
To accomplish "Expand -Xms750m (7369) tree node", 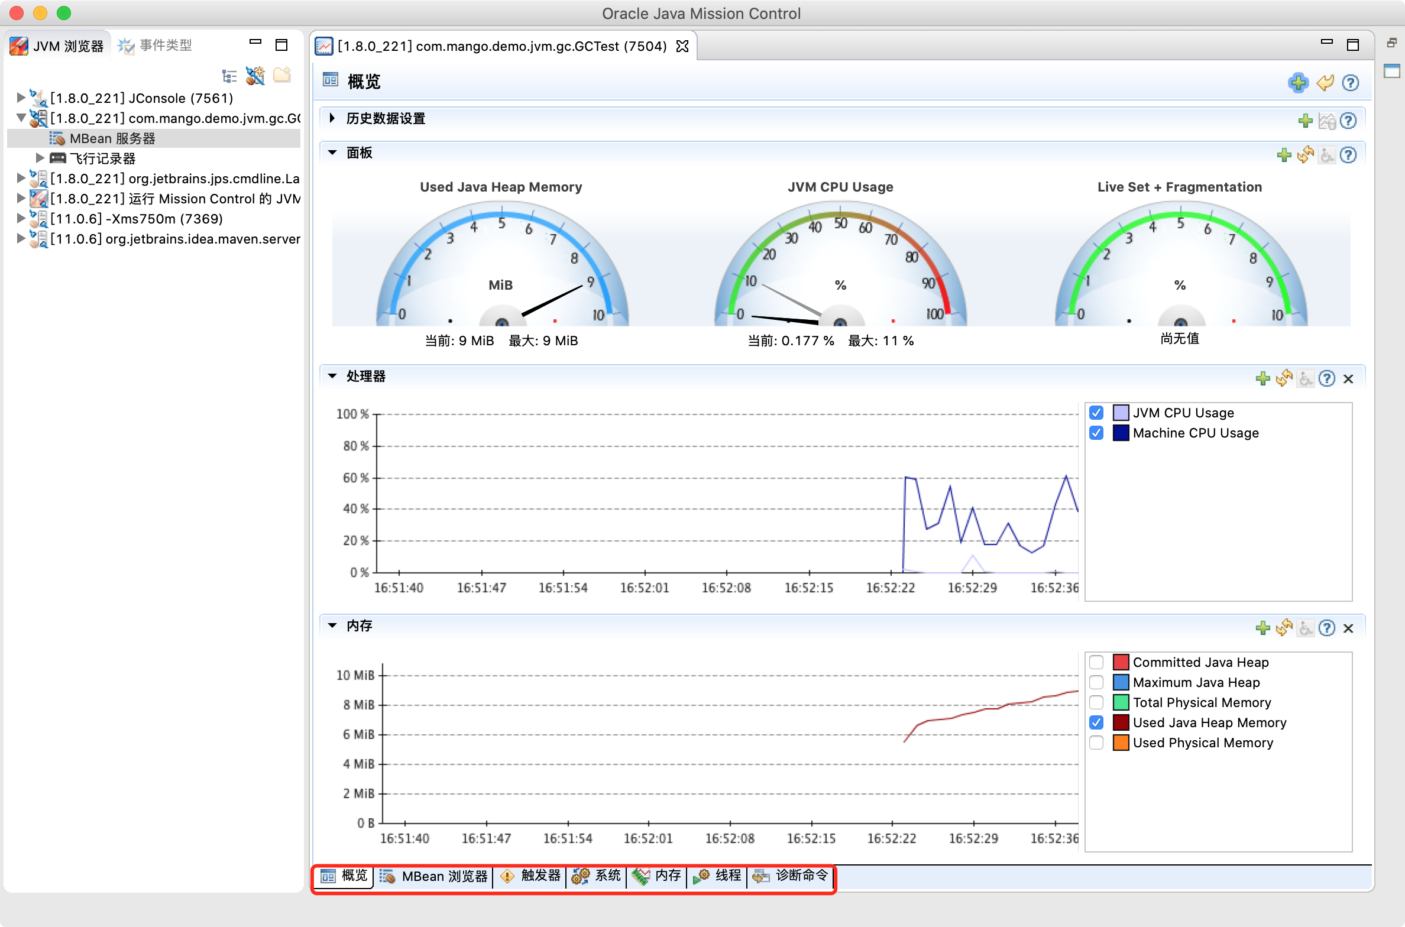I will click(x=21, y=218).
